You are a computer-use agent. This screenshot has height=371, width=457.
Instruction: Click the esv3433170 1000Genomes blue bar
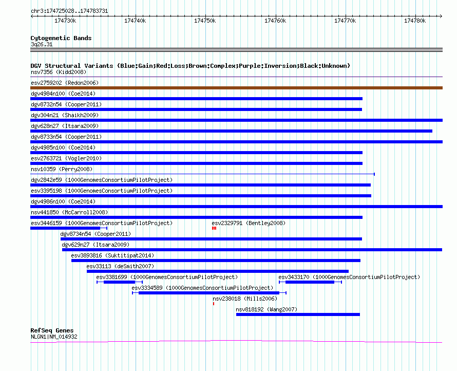coord(310,282)
